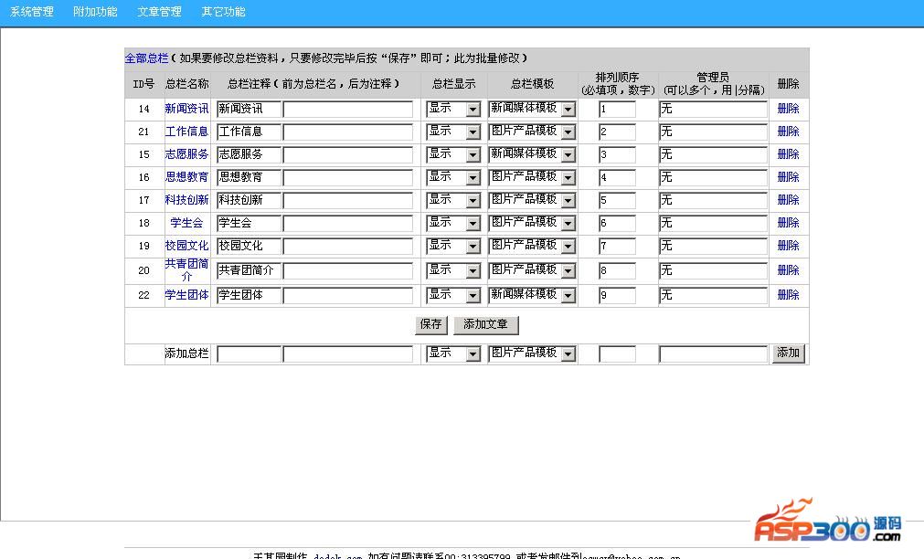Open the 校园文化 column link
Image resolution: width=924 pixels, height=559 pixels.
(x=186, y=246)
